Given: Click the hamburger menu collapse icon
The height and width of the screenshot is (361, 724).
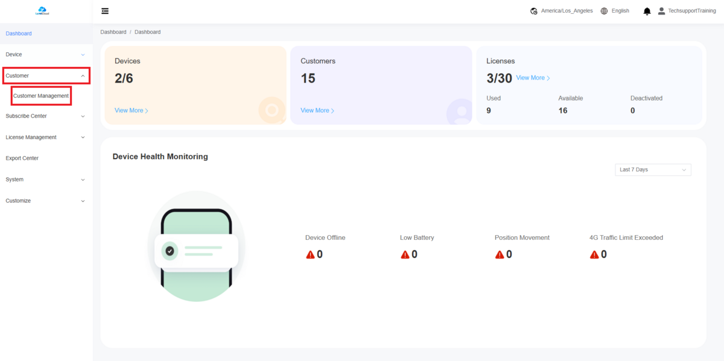Looking at the screenshot, I should [x=105, y=11].
